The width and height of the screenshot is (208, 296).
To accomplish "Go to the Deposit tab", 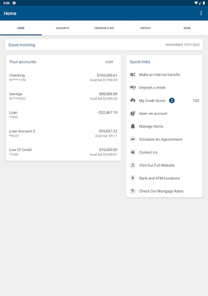I will pos(146,28).
